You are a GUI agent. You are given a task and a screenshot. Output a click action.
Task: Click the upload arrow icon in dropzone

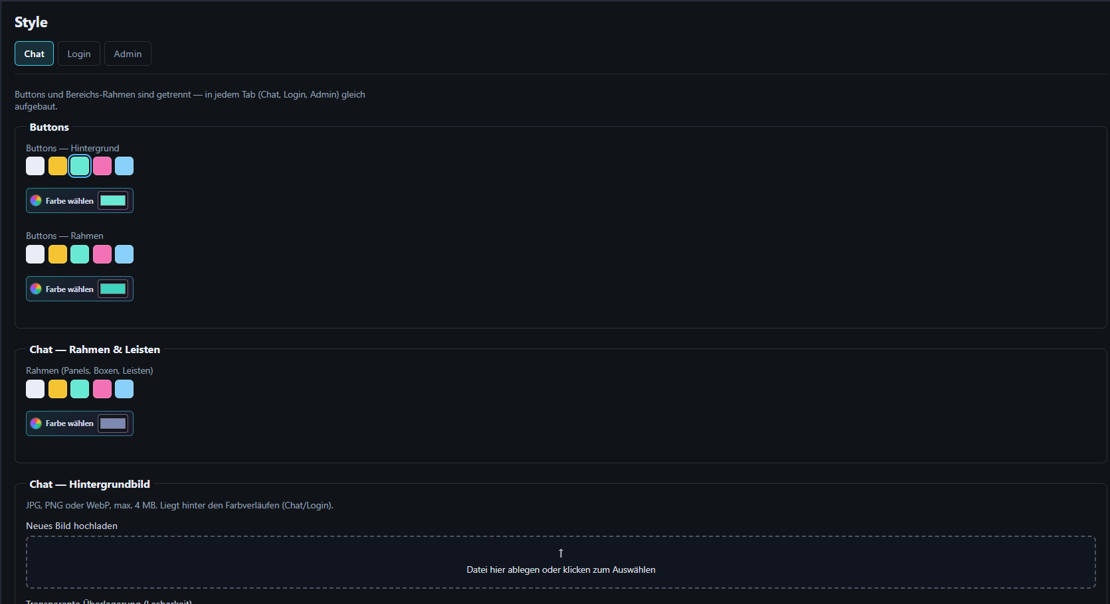click(x=561, y=553)
